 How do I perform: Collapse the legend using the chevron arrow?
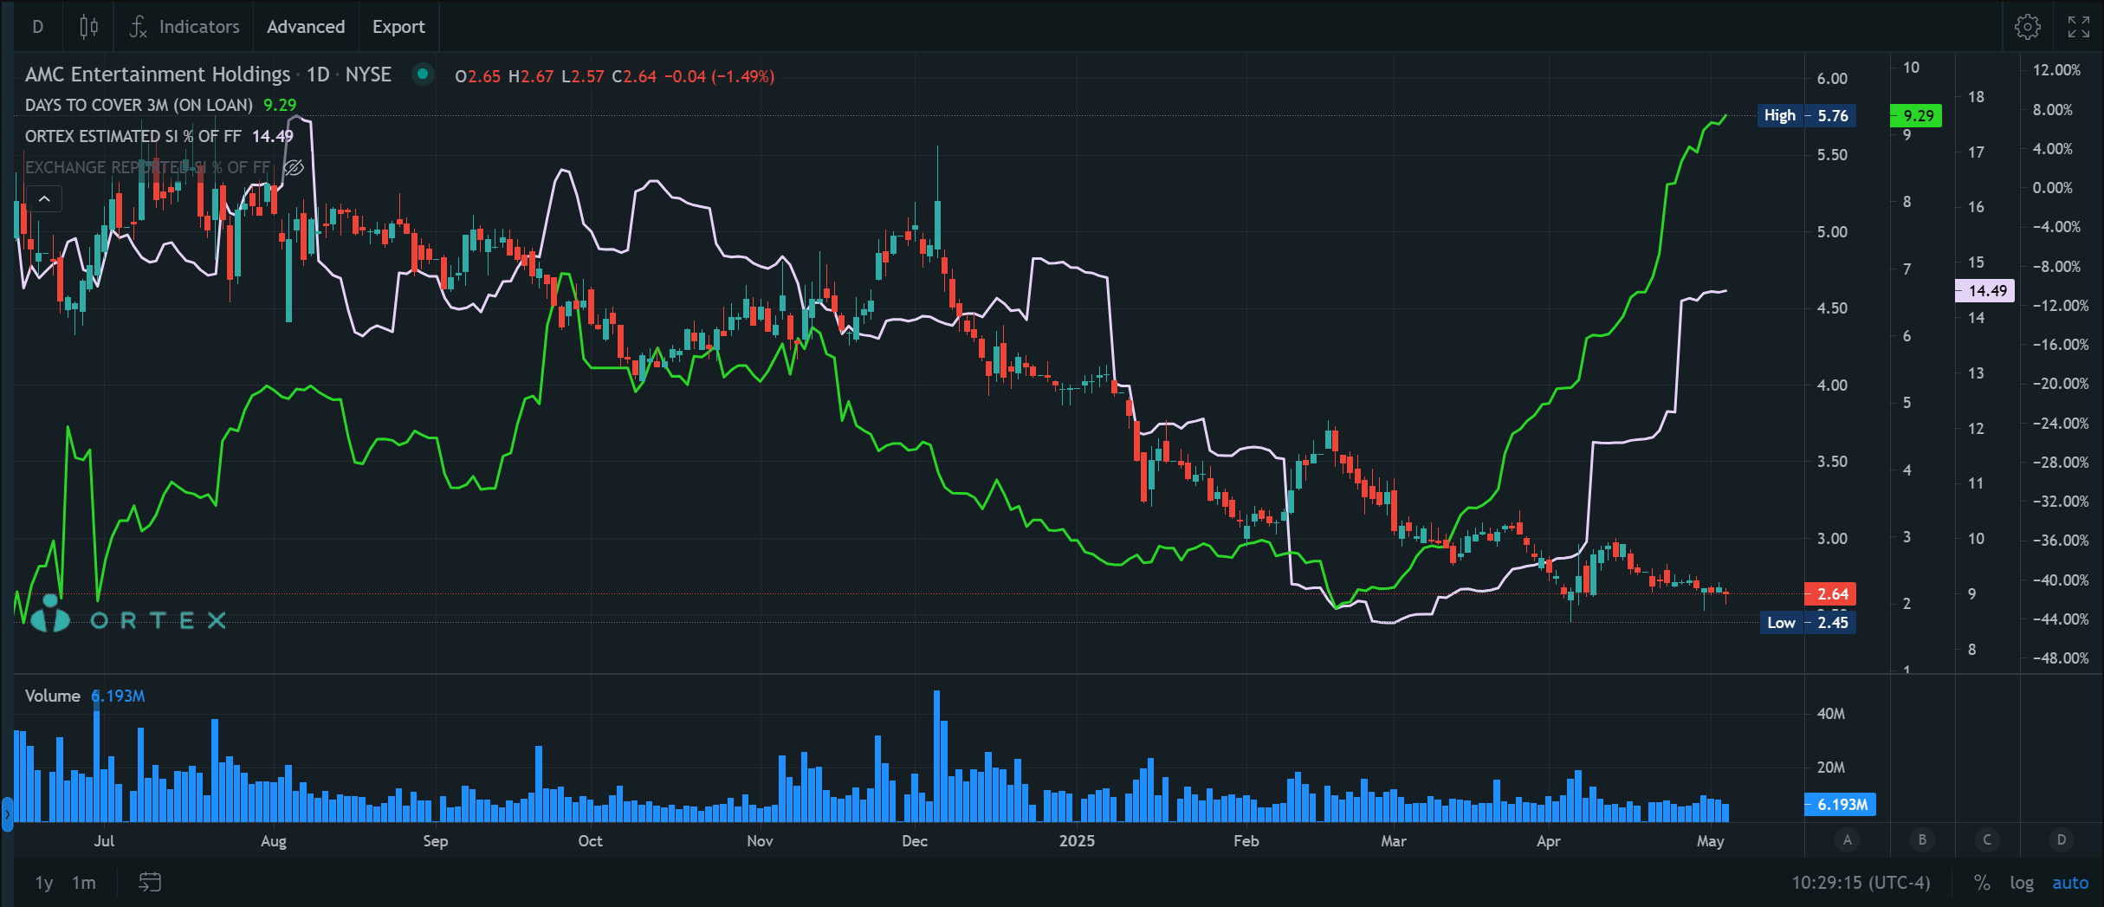44,198
